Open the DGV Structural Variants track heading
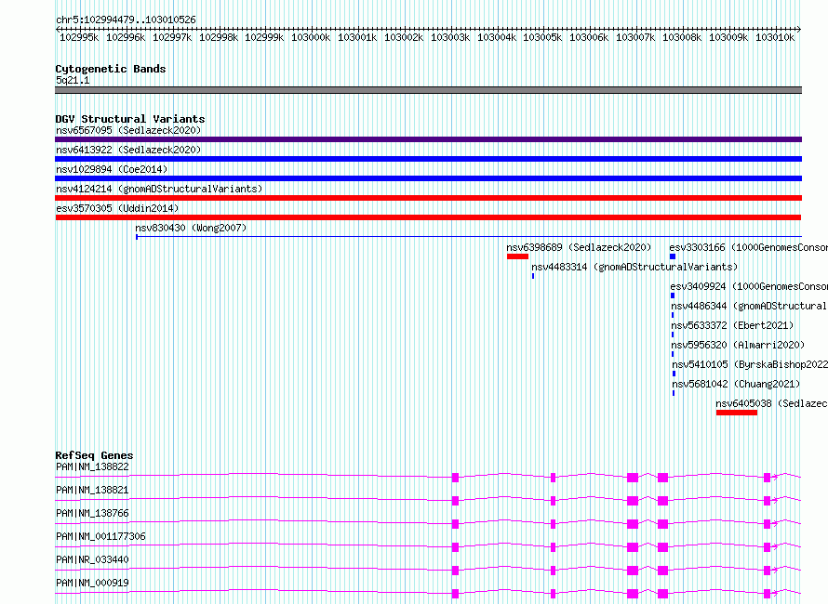The width and height of the screenshot is (828, 604). point(130,119)
